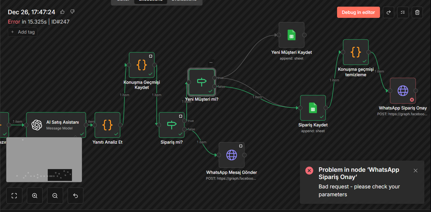Open the failed WhatsApp Sipariş Onay node
The height and width of the screenshot is (212, 431).
403,91
